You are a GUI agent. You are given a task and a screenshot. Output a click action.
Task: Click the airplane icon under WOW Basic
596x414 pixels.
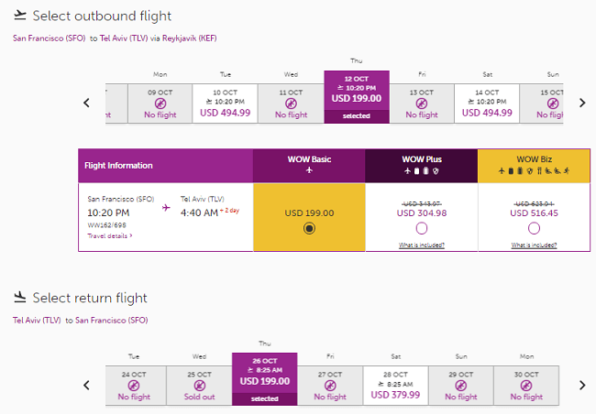point(309,170)
